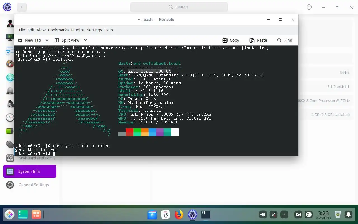The height and width of the screenshot is (224, 358).
Task: Open the Power battery icon in the sidebar
Action: (10, 131)
